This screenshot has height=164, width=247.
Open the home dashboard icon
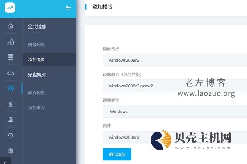pyautogui.click(x=11, y=26)
